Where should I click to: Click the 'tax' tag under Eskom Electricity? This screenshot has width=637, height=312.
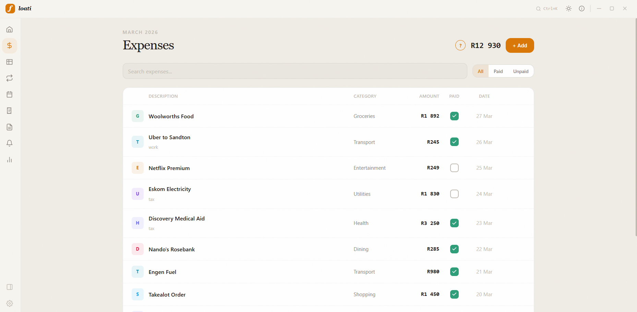152,200
